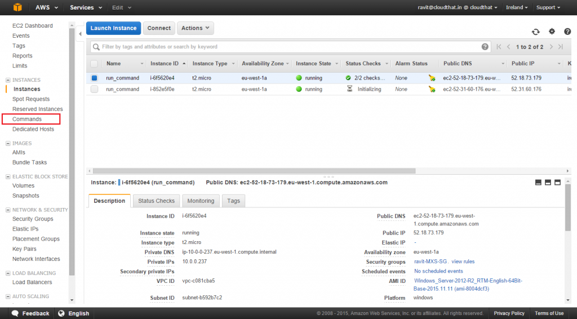This screenshot has width=577, height=319.
Task: Open the Actions dropdown button
Action: click(x=196, y=28)
